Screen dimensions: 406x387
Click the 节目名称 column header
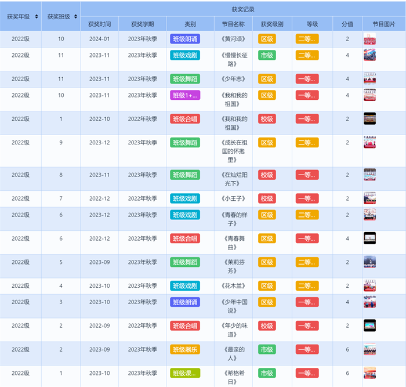tap(233, 24)
